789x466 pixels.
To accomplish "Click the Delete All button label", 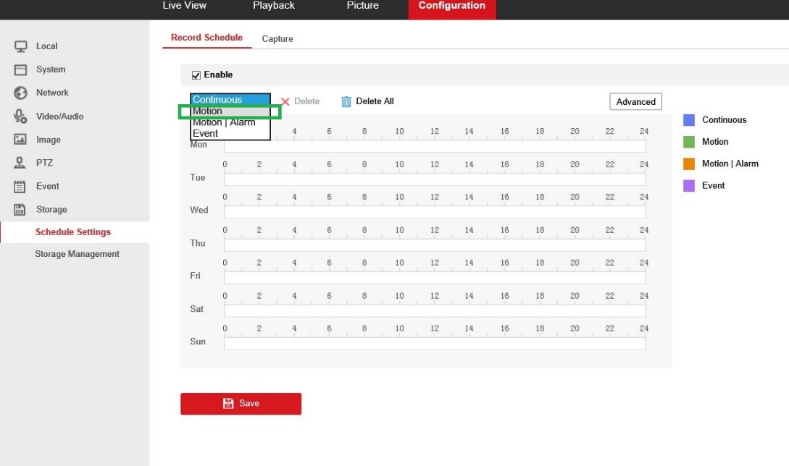I will click(375, 101).
